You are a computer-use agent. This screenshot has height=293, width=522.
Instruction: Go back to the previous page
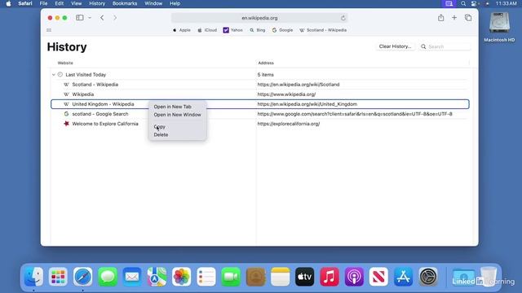point(102,18)
